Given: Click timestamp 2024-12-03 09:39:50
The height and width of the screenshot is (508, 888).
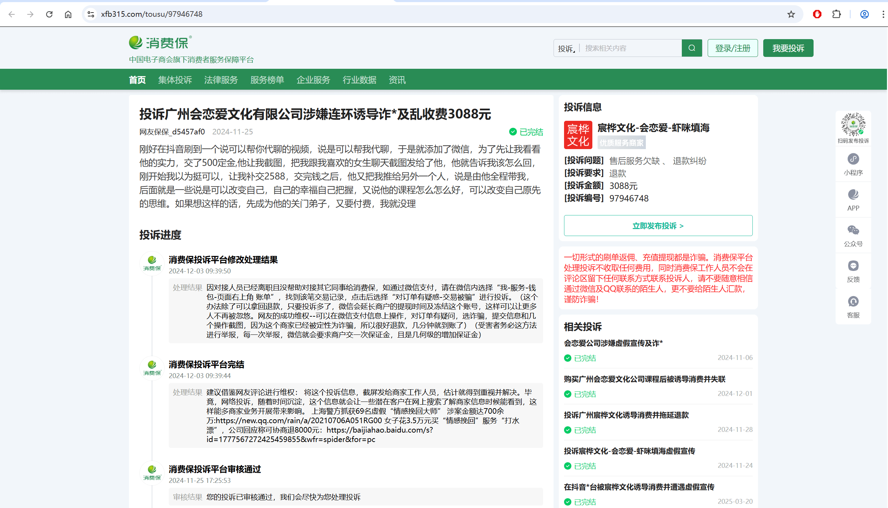Looking at the screenshot, I should click(200, 271).
